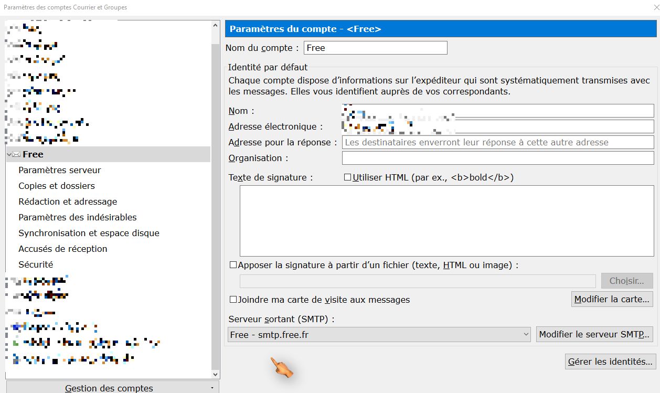Close the account settings window
The image size is (660, 393).
(654, 7)
